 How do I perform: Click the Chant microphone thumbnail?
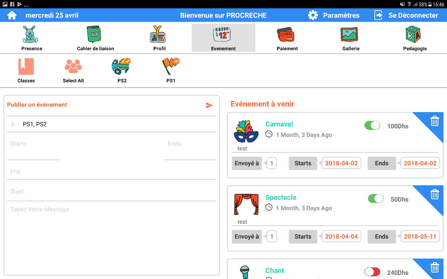245,272
